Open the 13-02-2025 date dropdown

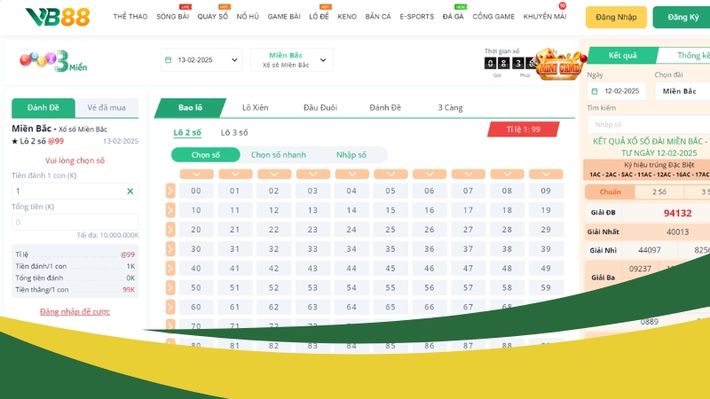click(x=202, y=60)
